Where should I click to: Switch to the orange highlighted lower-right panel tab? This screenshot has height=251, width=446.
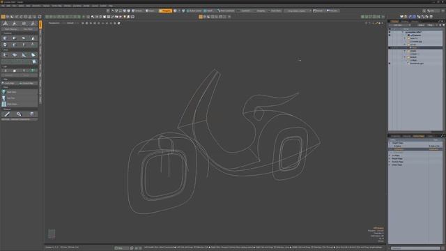(x=418, y=136)
